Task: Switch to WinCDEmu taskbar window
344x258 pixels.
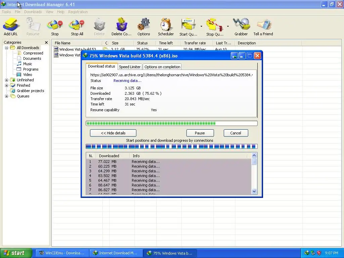Action: pyautogui.click(x=62, y=253)
